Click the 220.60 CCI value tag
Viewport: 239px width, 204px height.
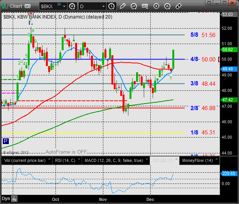click(229, 173)
